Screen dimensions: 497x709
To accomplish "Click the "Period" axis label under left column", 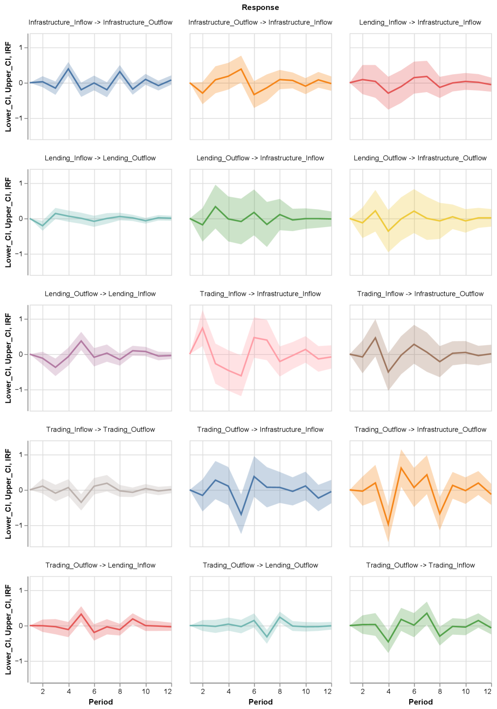I will 101,702.
